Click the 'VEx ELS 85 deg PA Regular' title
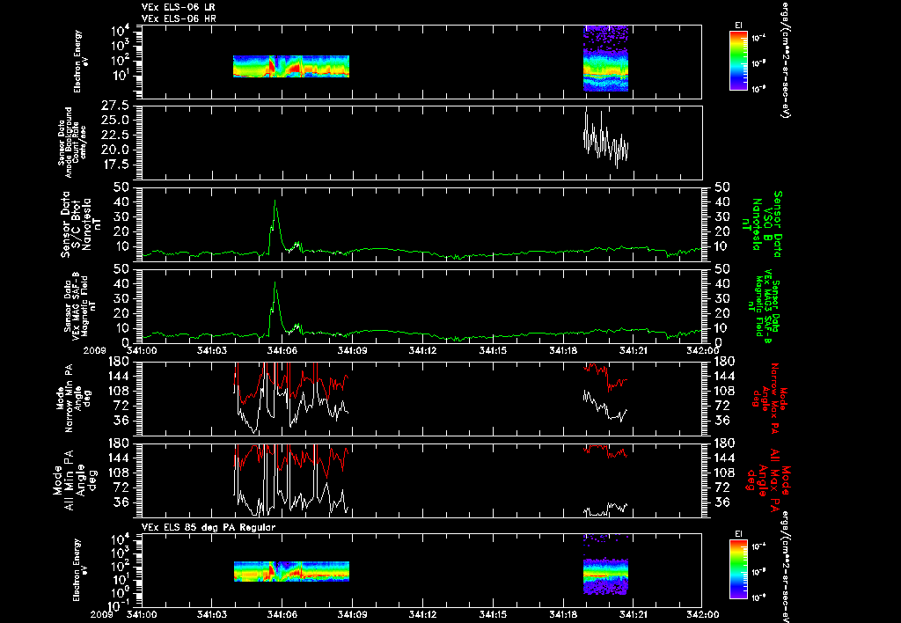This screenshot has width=901, height=623. point(209,527)
